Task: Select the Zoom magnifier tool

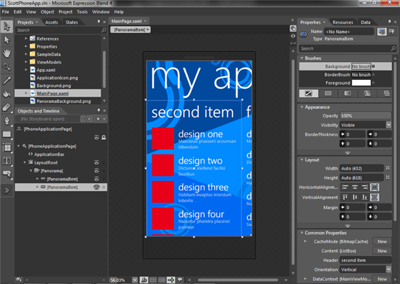Action: click(x=7, y=67)
